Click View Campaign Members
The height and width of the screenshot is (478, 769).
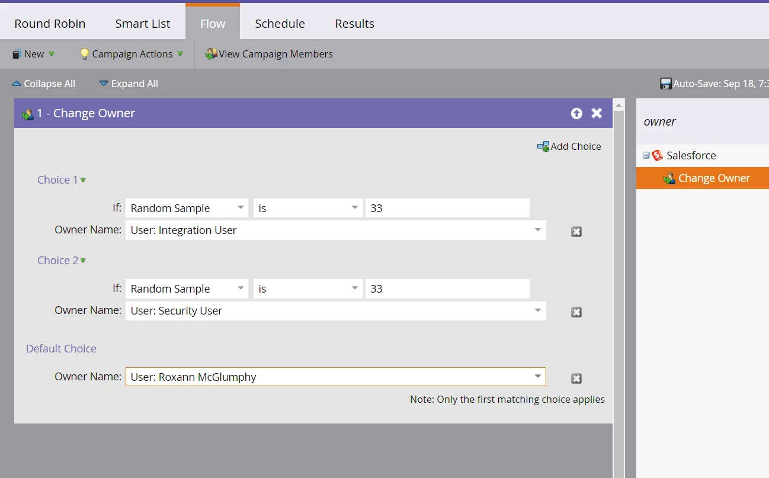click(269, 54)
